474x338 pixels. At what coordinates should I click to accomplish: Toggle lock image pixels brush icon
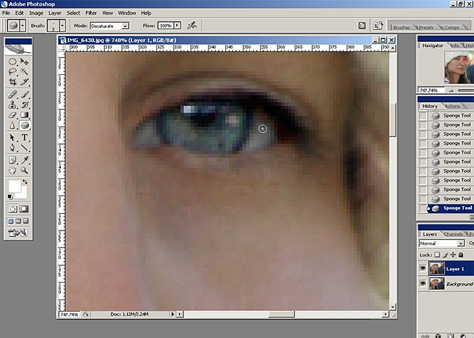point(446,255)
